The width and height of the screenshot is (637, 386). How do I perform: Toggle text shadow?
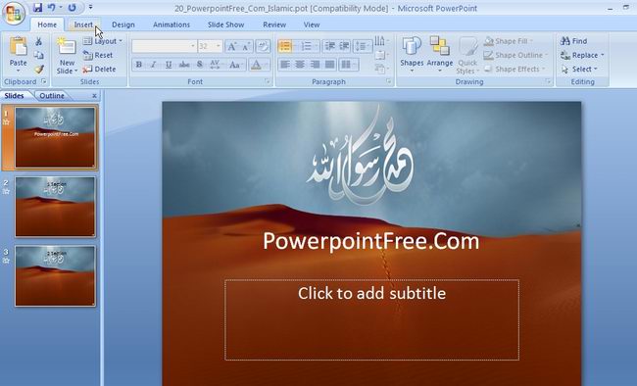[x=200, y=65]
